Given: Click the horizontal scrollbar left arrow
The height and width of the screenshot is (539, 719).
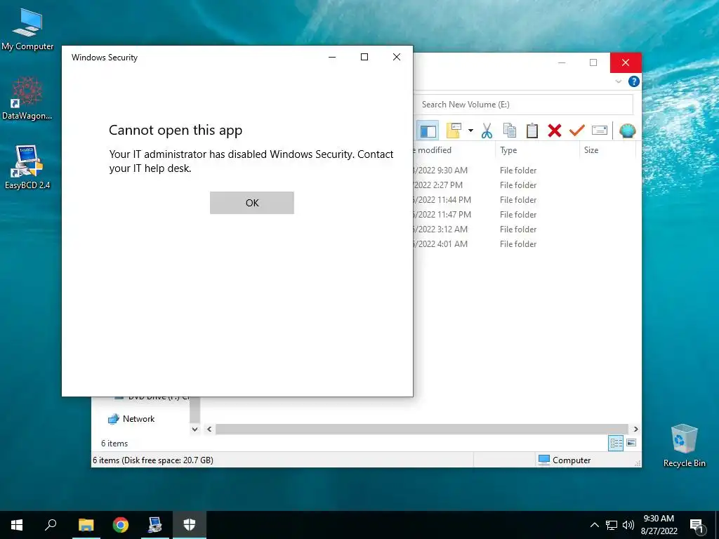Looking at the screenshot, I should point(209,429).
